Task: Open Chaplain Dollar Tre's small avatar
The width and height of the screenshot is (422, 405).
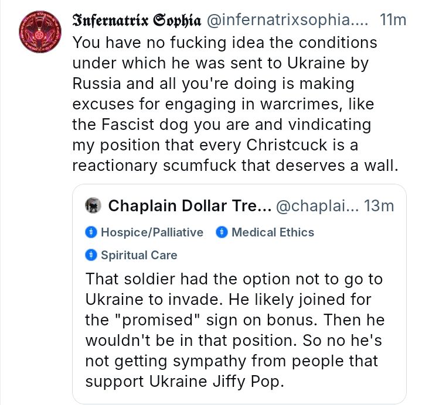Action: 93,205
